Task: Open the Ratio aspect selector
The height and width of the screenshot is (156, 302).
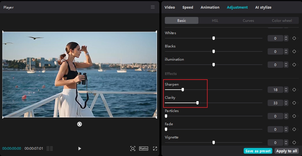Action: pyautogui.click(x=143, y=149)
